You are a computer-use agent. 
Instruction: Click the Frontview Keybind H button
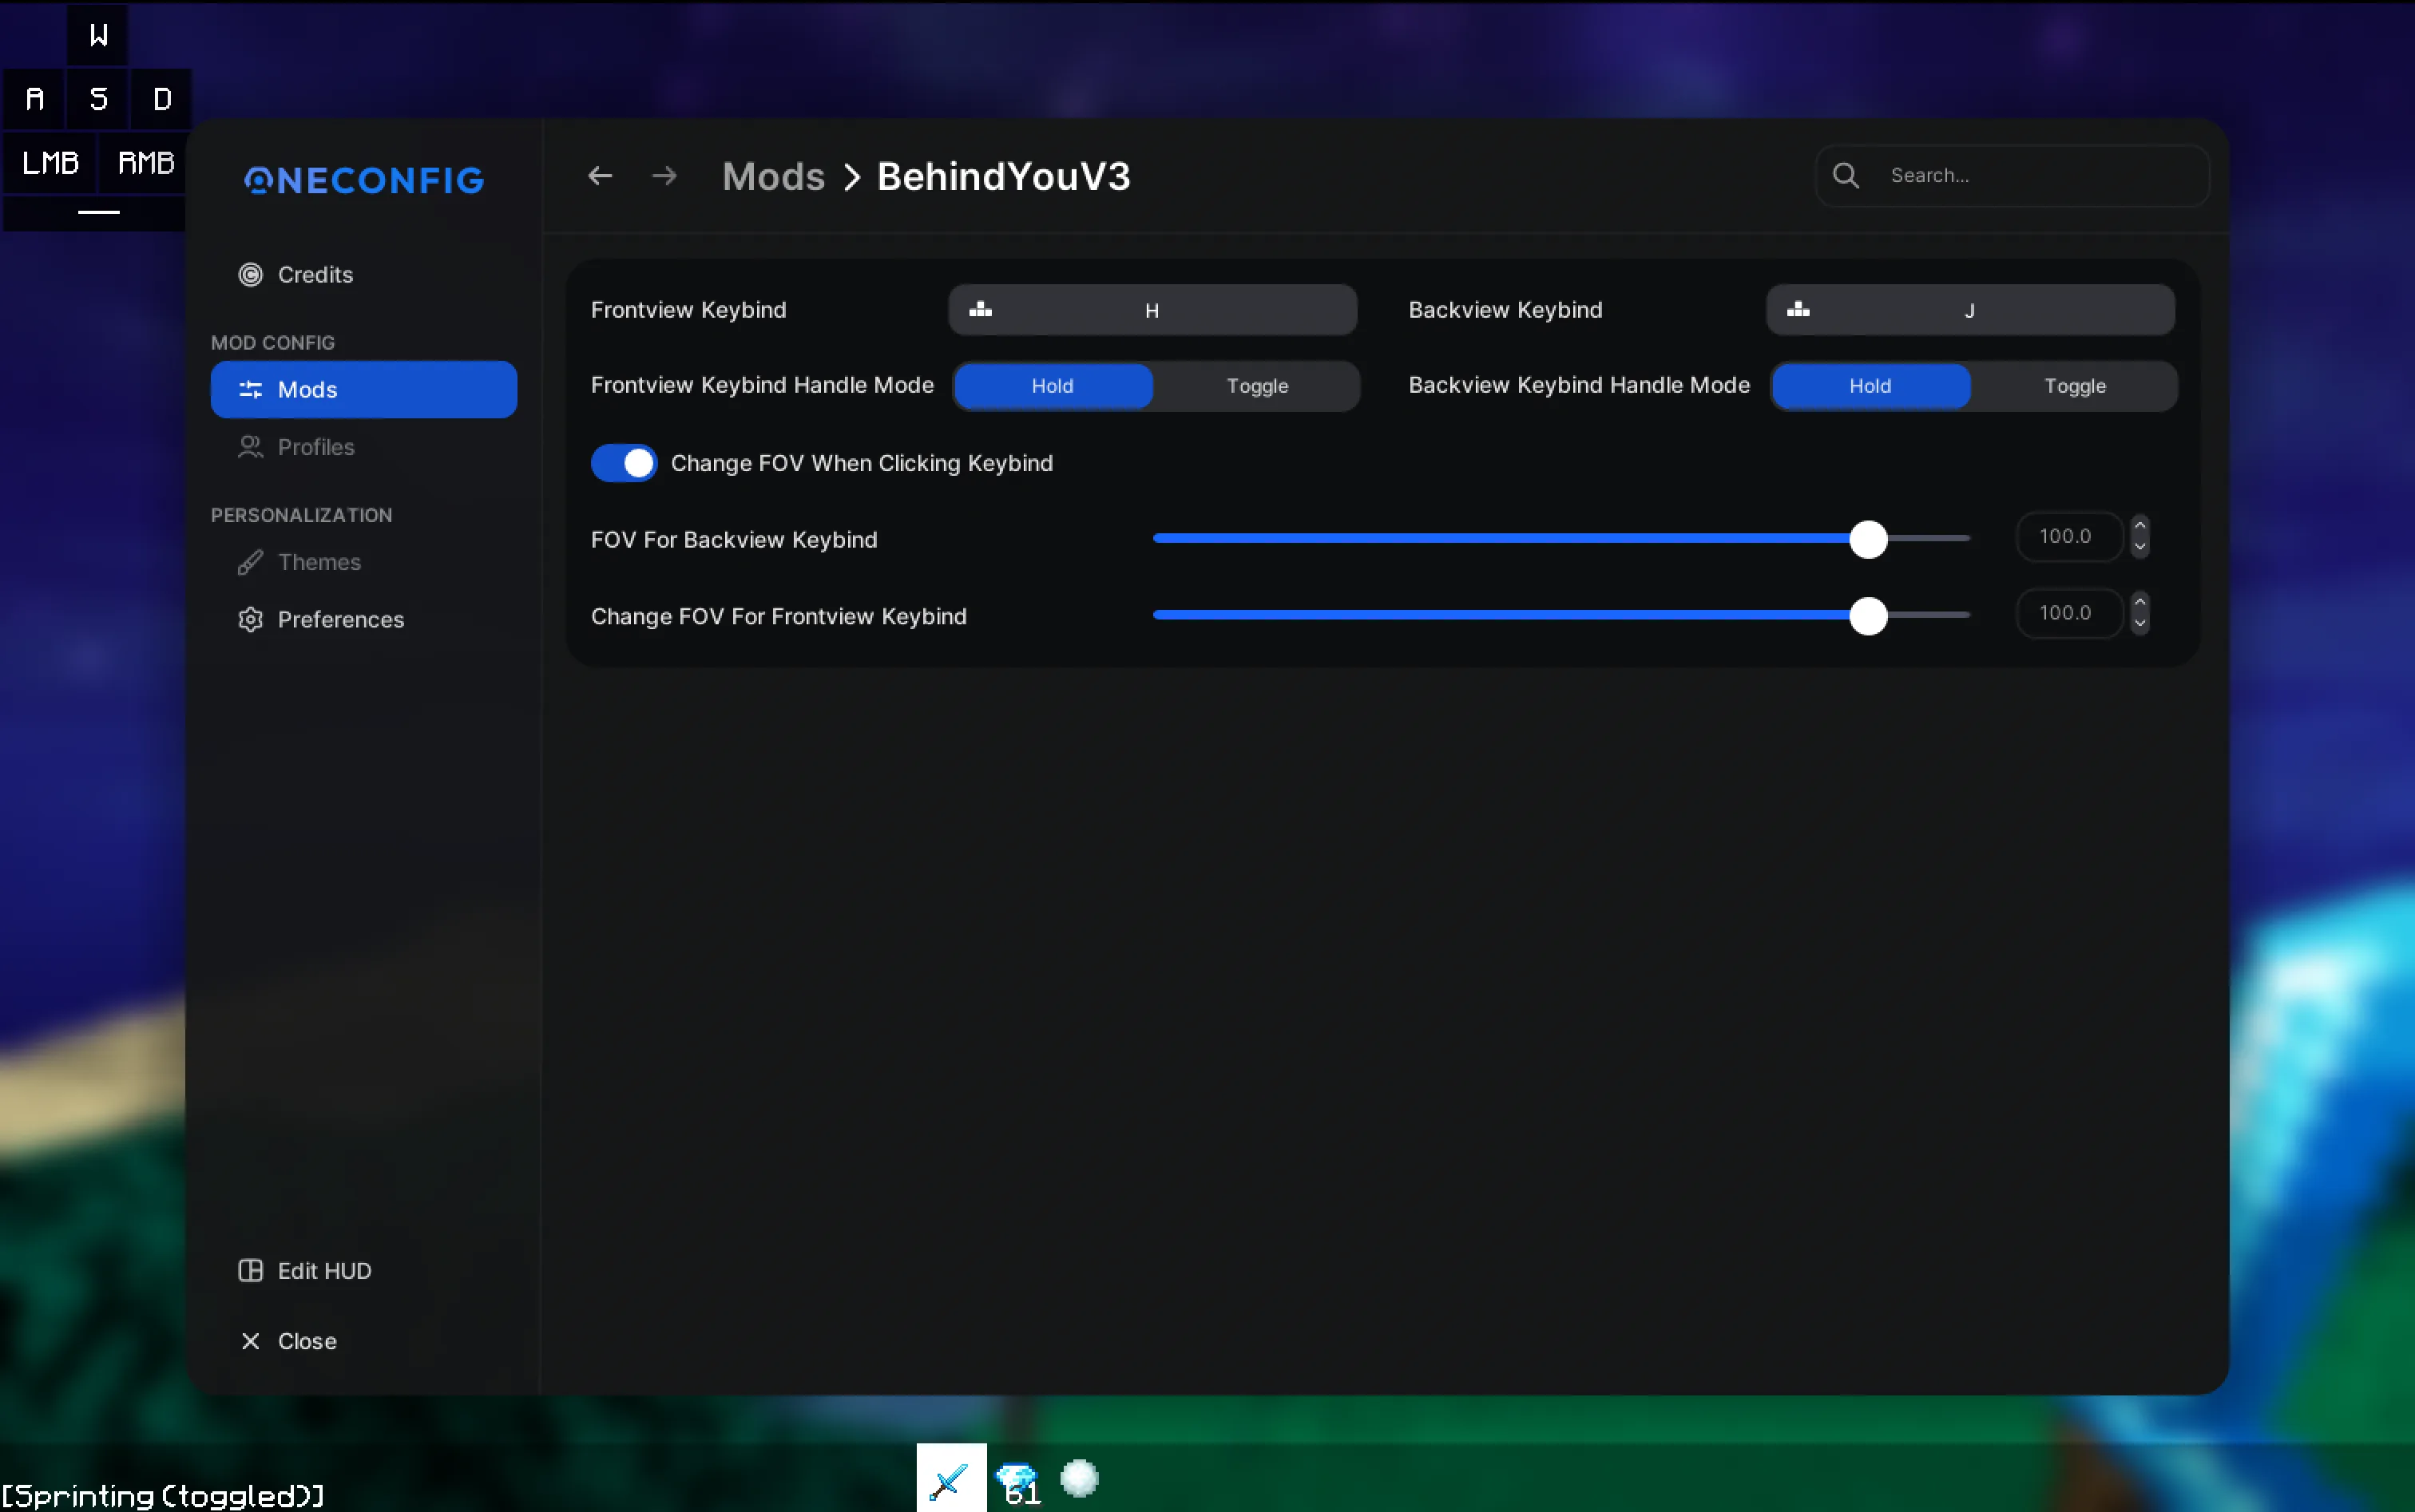(1152, 309)
